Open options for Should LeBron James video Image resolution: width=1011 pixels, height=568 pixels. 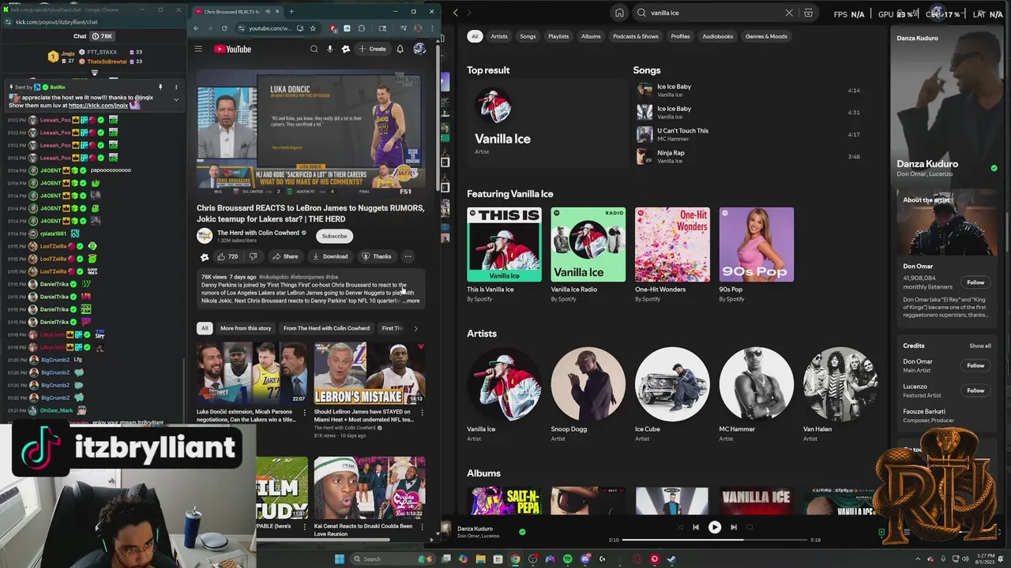[x=423, y=413]
